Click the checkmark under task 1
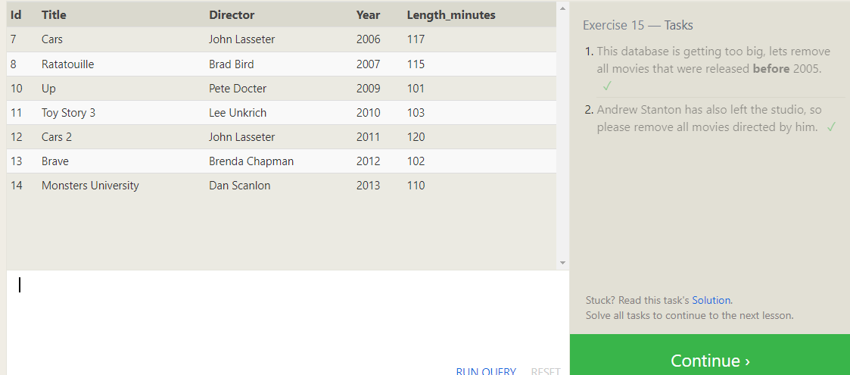 point(607,86)
